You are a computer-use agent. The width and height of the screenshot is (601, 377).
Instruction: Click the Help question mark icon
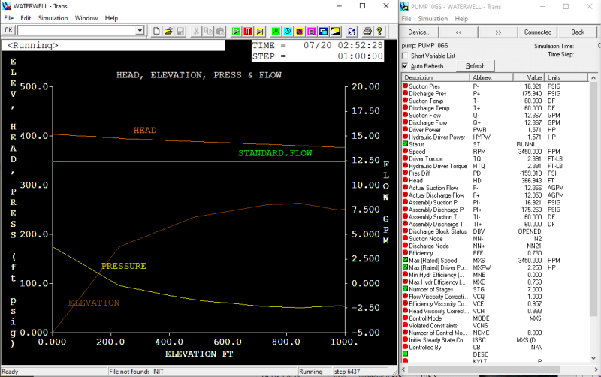379,32
